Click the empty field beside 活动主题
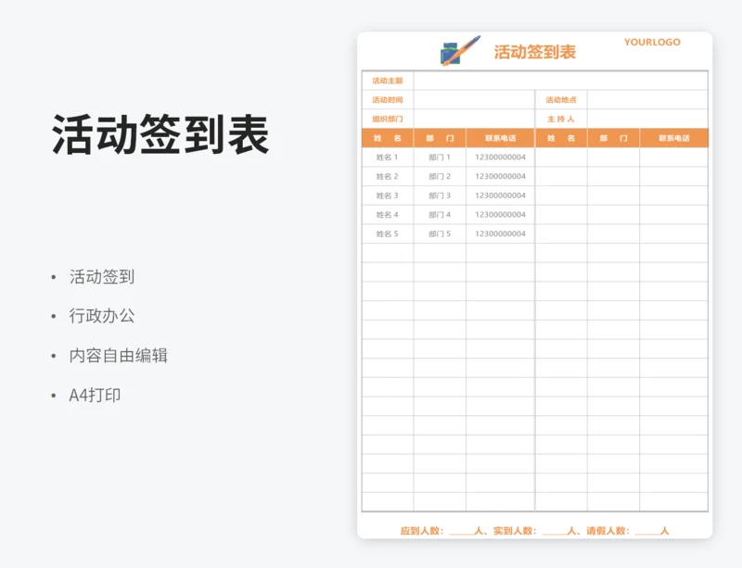 click(x=561, y=81)
